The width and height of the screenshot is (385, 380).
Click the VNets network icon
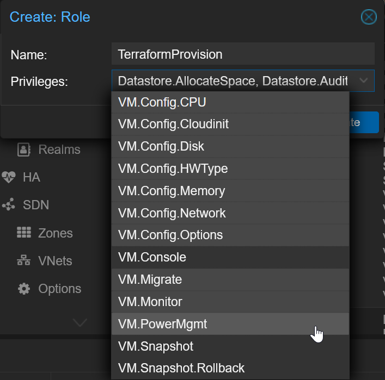click(x=24, y=260)
